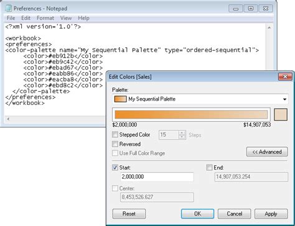Open the Help menu in Notepad
Image resolution: width=295 pixels, height=226 pixels.
tap(83, 18)
